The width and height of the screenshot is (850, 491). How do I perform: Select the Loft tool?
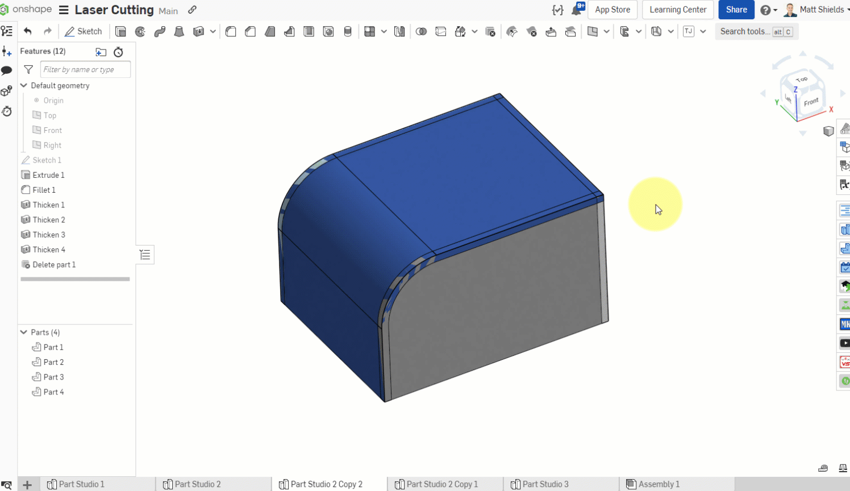point(179,31)
